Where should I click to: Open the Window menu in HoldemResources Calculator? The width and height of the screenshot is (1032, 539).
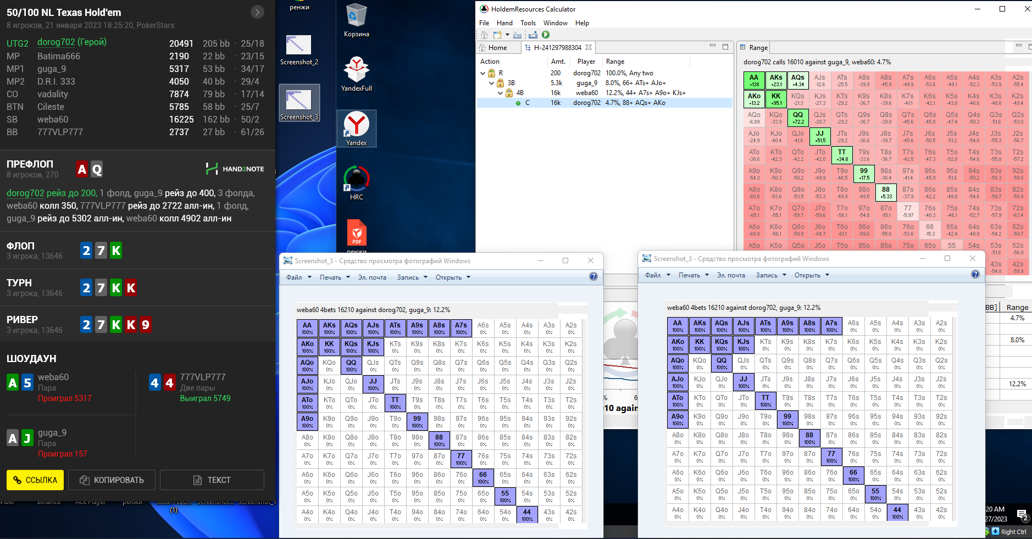pyautogui.click(x=556, y=23)
